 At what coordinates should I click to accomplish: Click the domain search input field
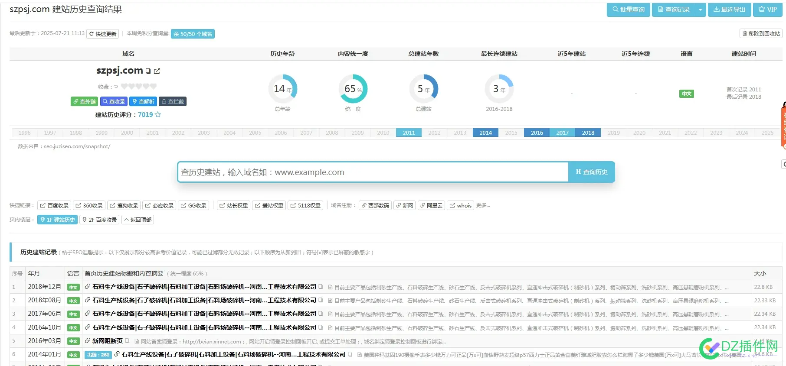tap(373, 172)
